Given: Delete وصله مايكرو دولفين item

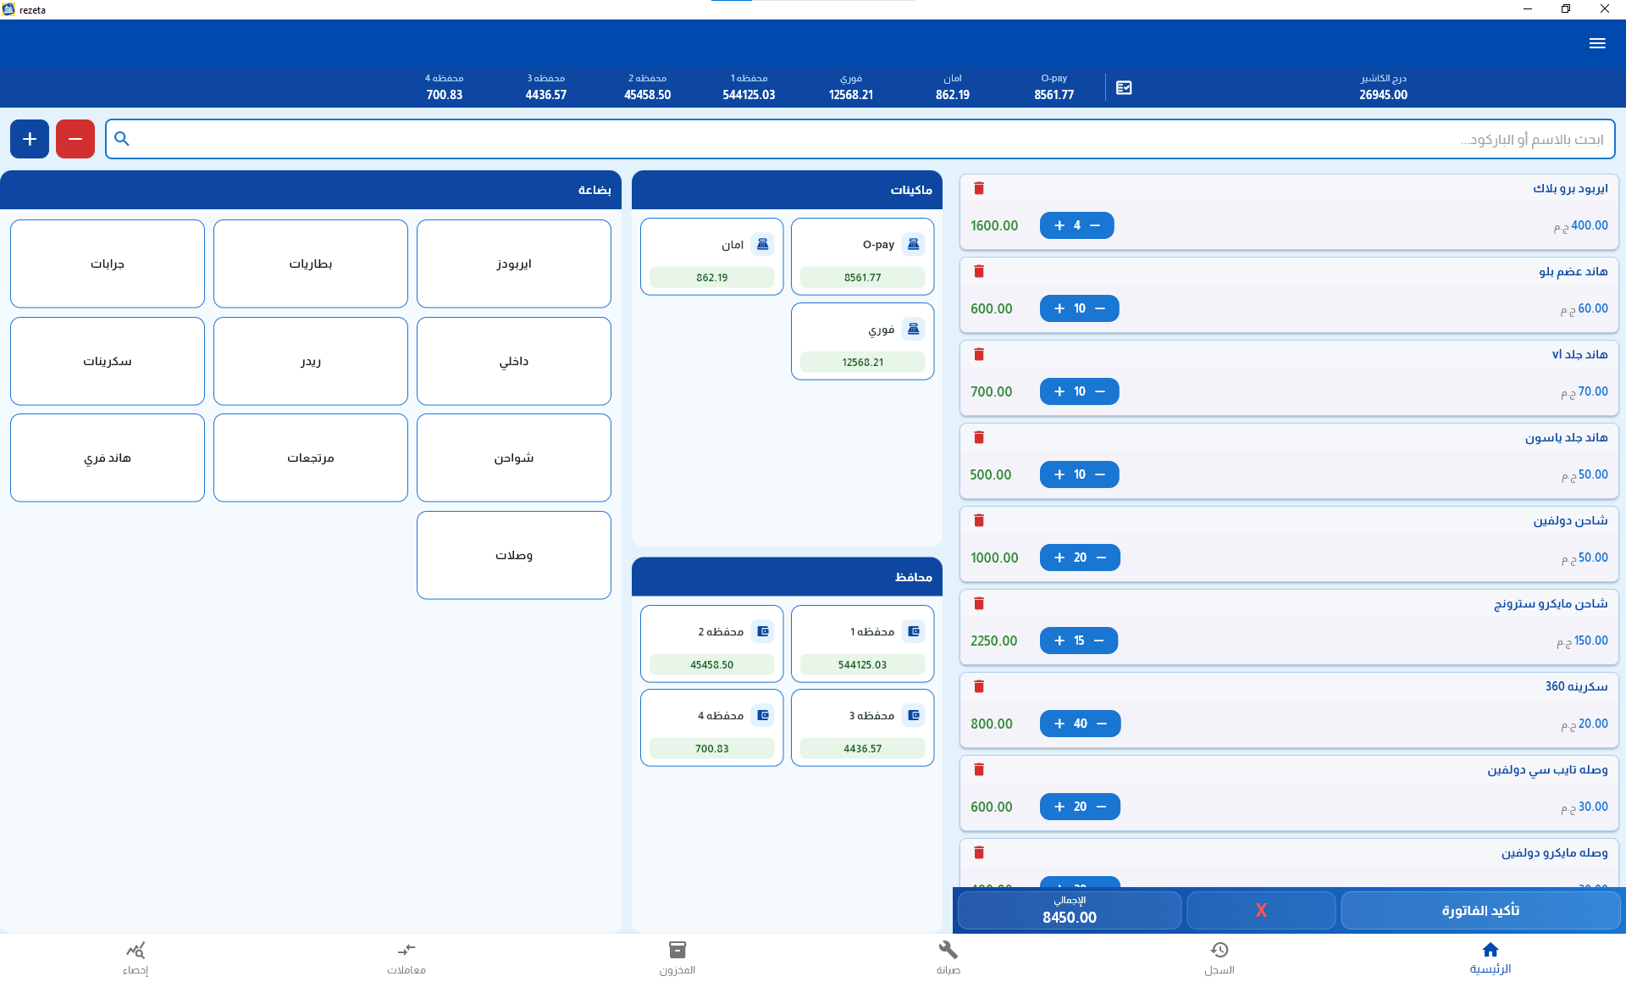Looking at the screenshot, I should coord(979,852).
